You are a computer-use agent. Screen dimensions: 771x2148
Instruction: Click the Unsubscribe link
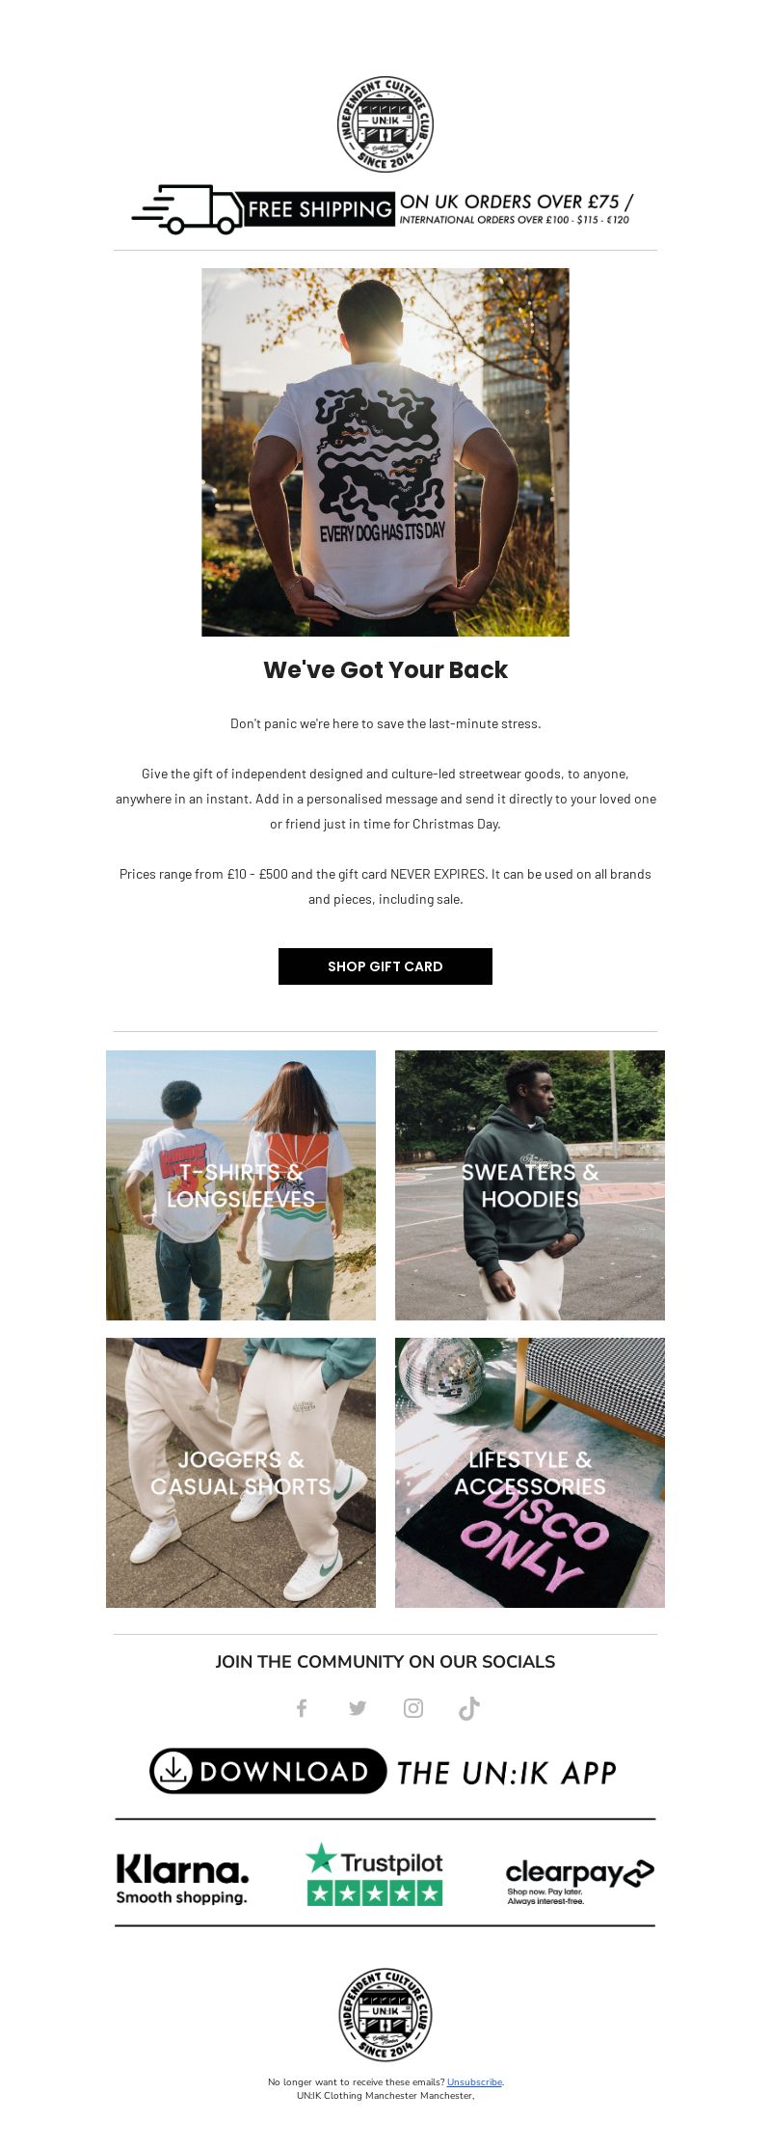[x=474, y=2081]
